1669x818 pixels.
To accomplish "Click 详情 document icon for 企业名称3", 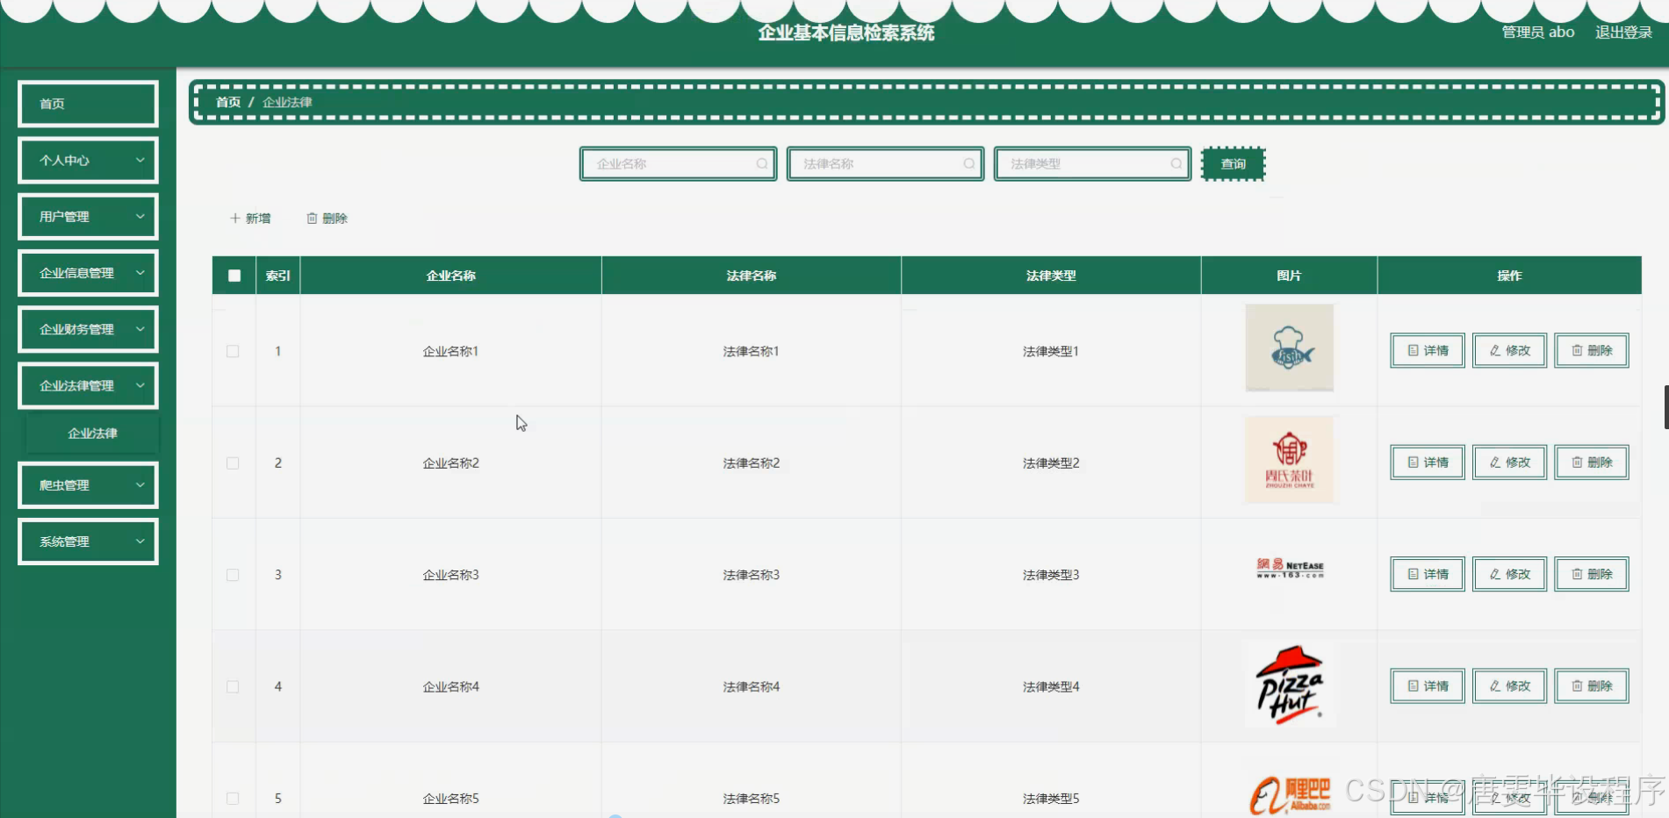I will tap(1413, 574).
